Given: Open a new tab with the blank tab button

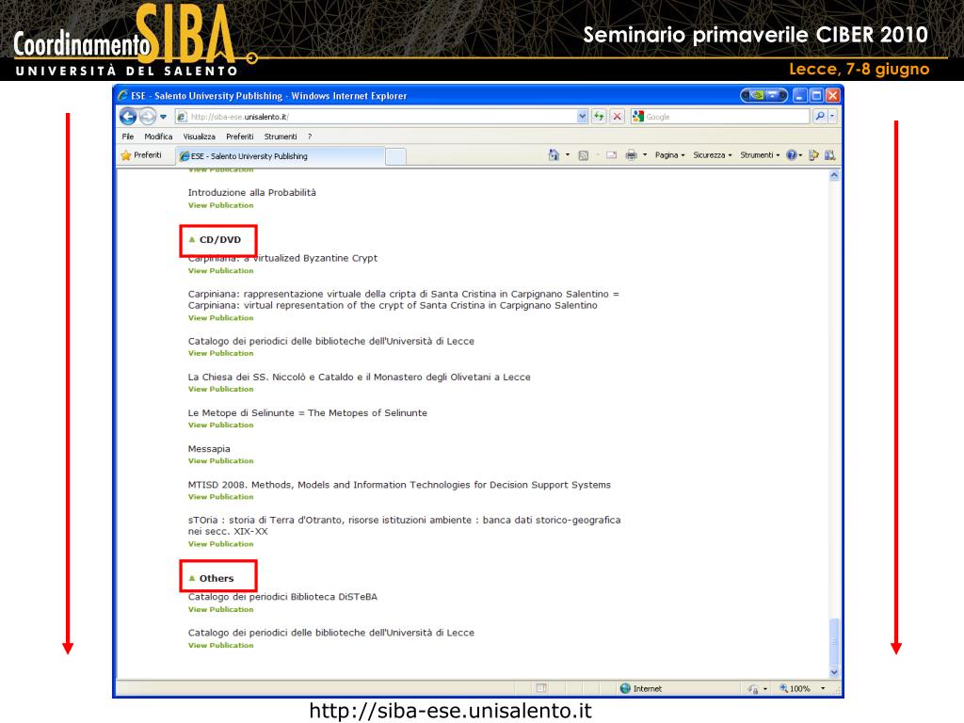Looking at the screenshot, I should (395, 157).
